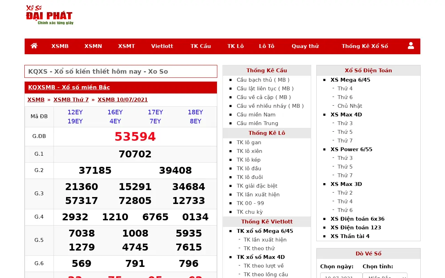Open XS Mega 6/45 link
Viewport: 445px width, 278px height.
[350, 80]
